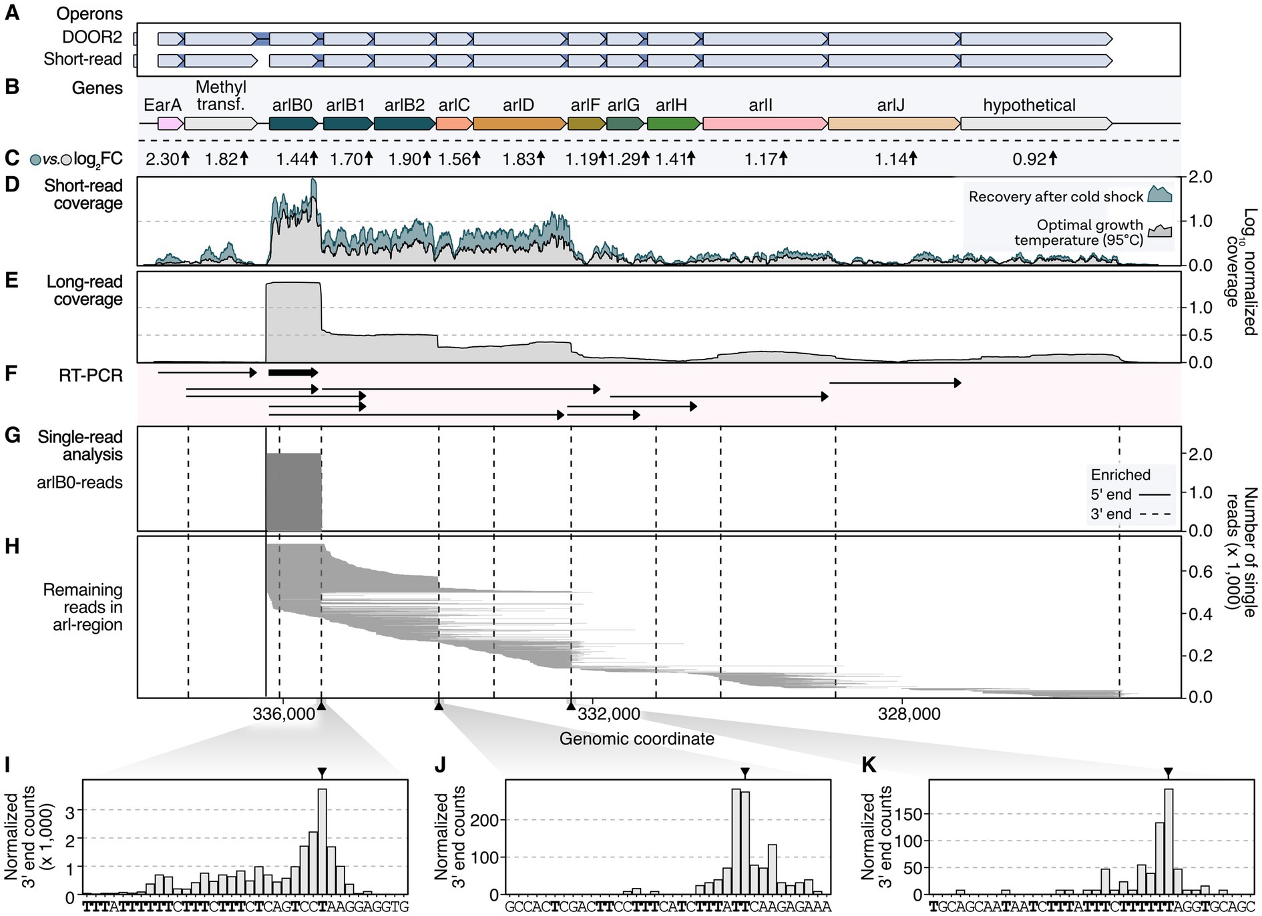
Task: Select the green arlH gene arrow
Action: pyautogui.click(x=674, y=123)
